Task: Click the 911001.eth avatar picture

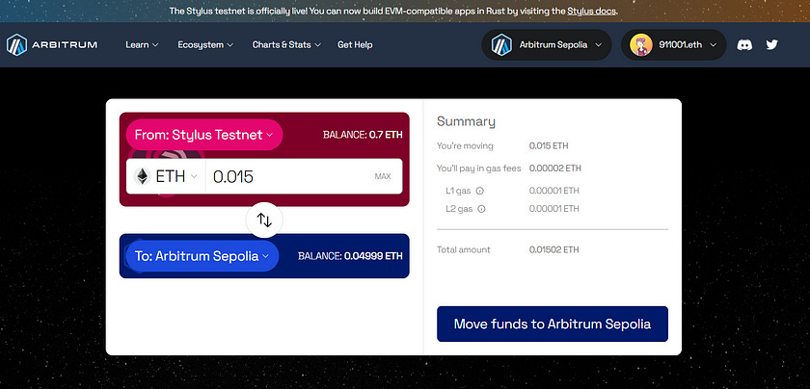Action: (x=641, y=45)
